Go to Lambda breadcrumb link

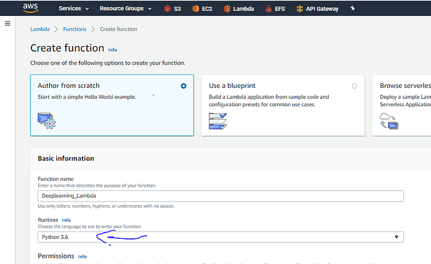click(x=40, y=29)
